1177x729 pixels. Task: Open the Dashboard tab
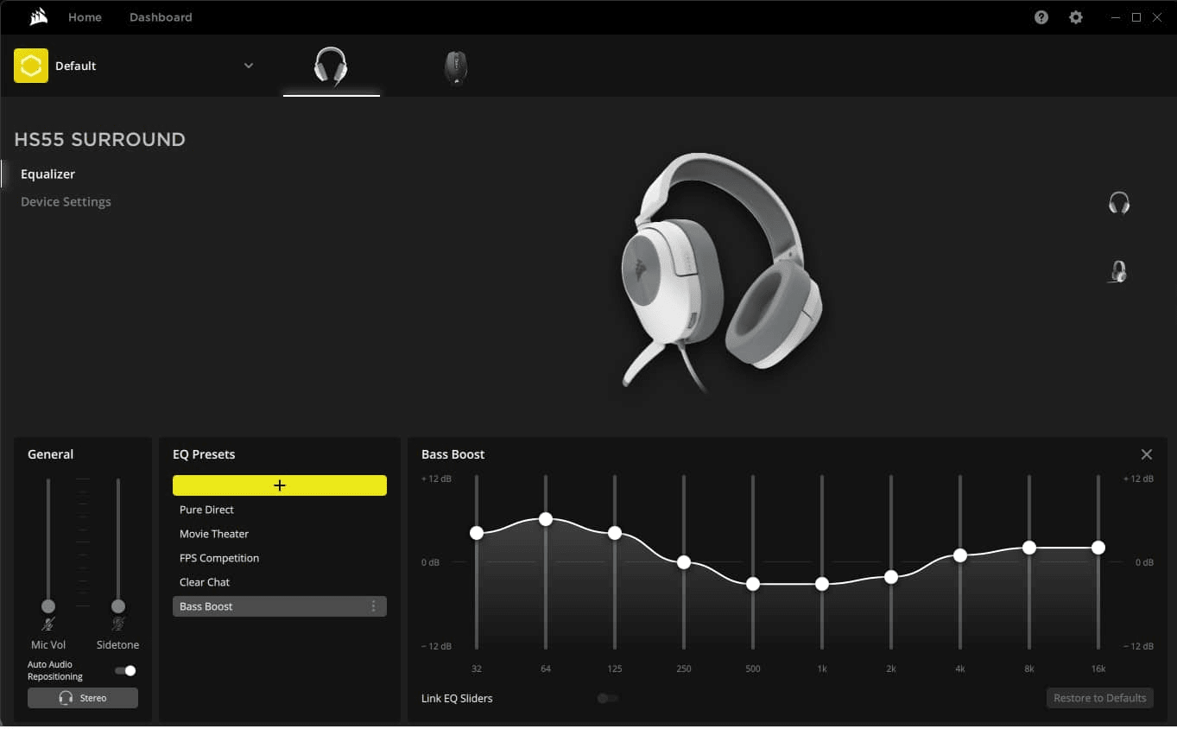tap(161, 17)
